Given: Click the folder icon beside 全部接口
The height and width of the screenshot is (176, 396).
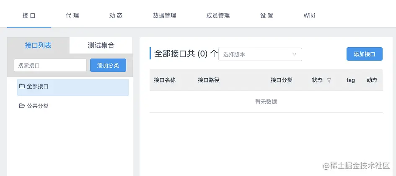Looking at the screenshot, I should (22, 86).
